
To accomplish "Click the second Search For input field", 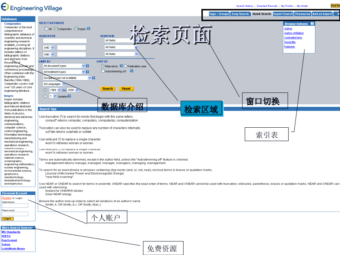I will [x=71, y=48].
